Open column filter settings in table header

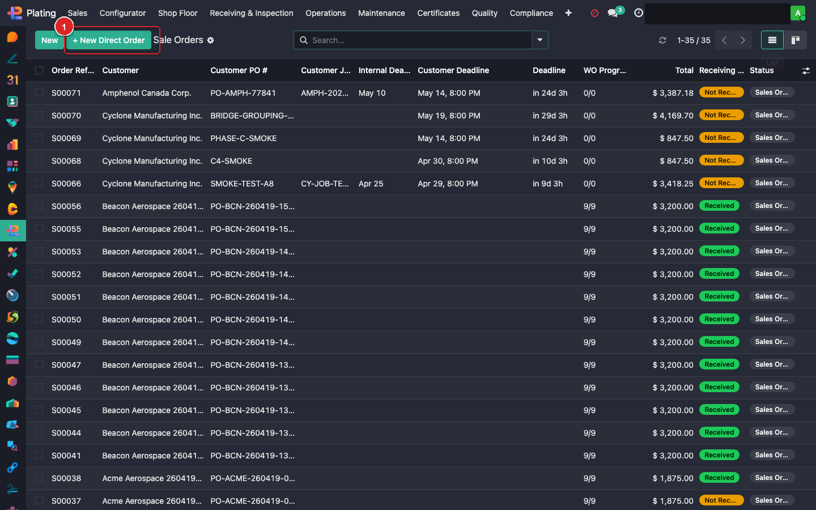(x=806, y=70)
